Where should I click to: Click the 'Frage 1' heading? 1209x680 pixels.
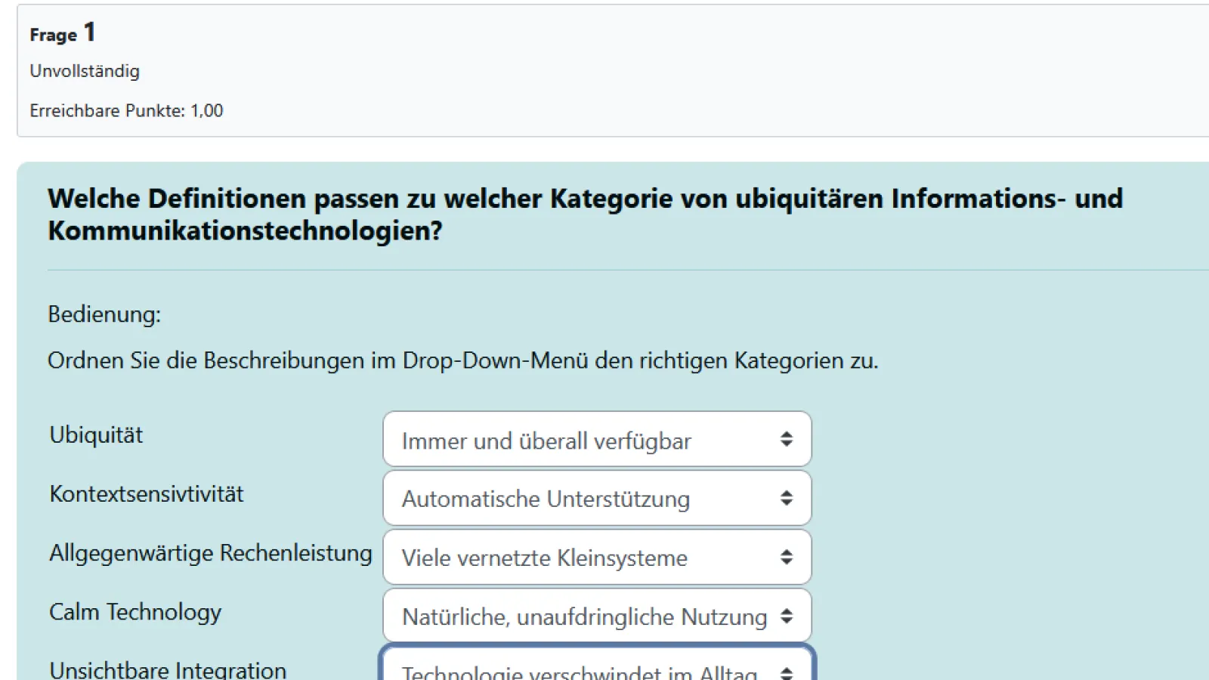pyautogui.click(x=62, y=33)
